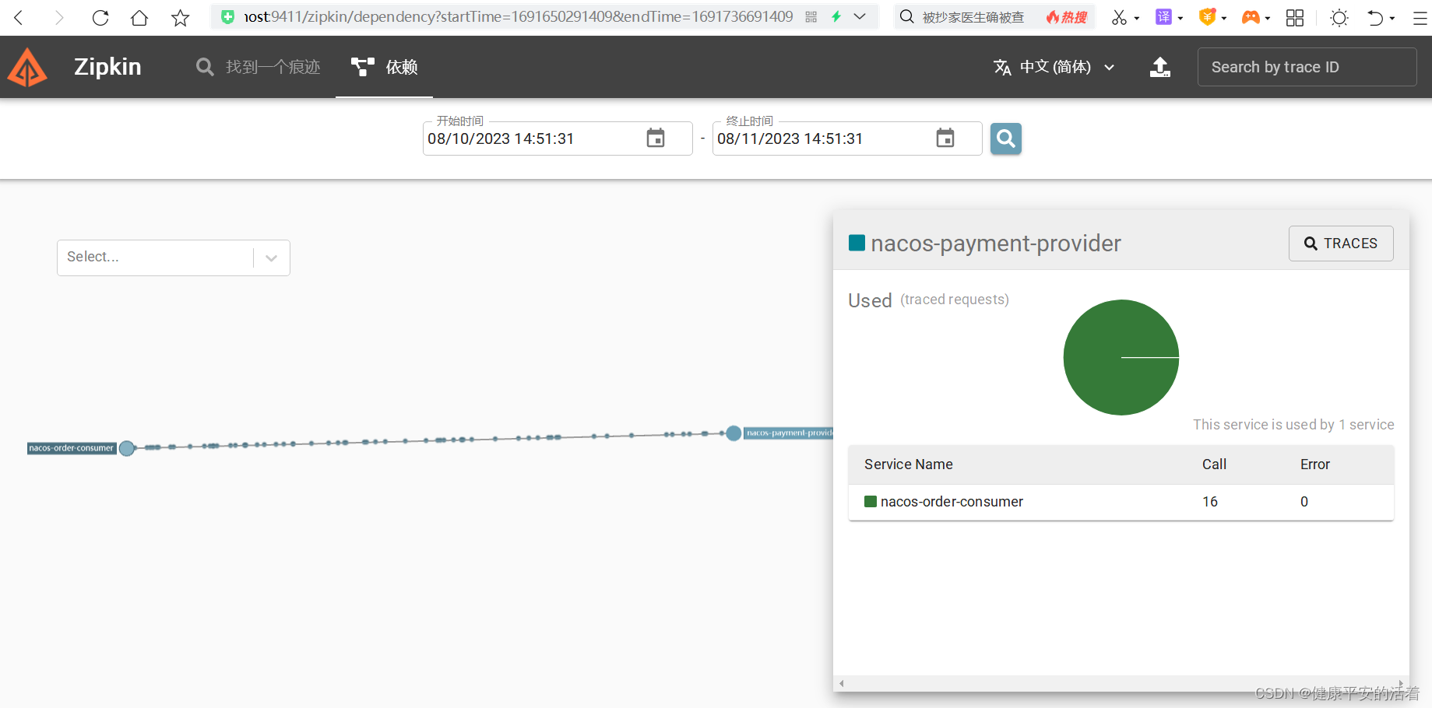Open the QR code icon in address bar
1432x708 pixels.
(811, 16)
